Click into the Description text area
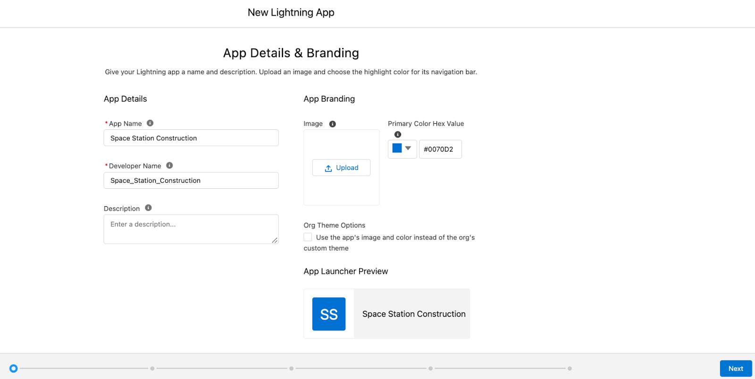The height and width of the screenshot is (379, 755). click(x=191, y=229)
